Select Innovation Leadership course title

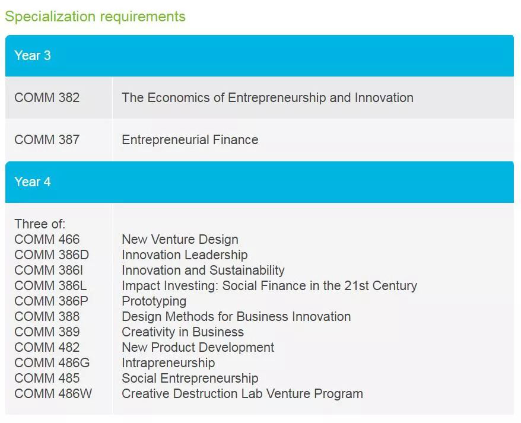pyautogui.click(x=185, y=255)
